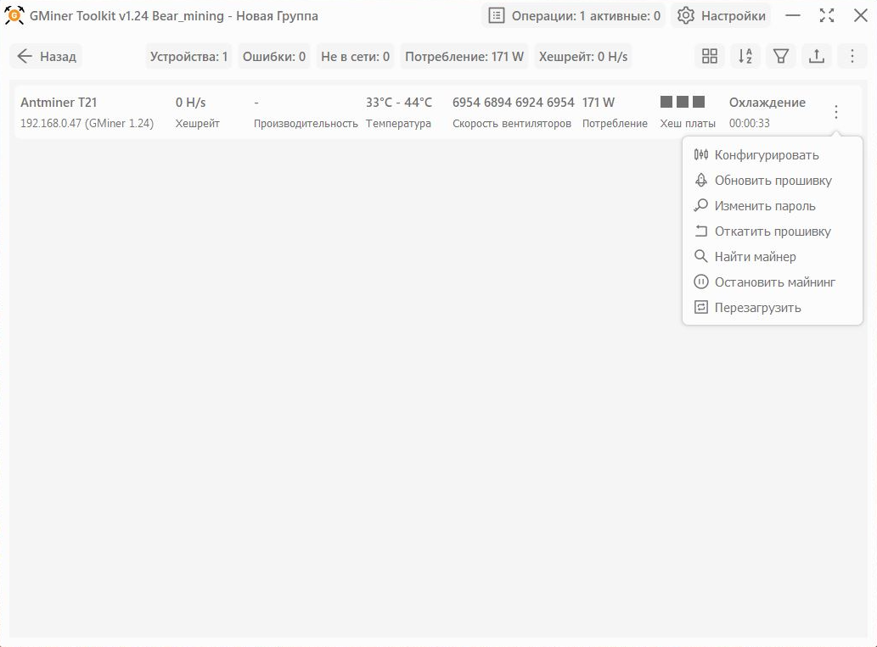Click the Конфигурировать sliders icon

click(700, 155)
